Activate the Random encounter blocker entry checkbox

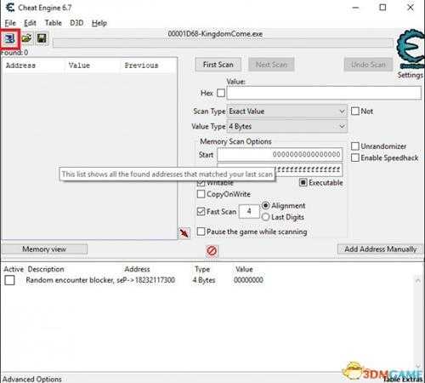(9, 280)
